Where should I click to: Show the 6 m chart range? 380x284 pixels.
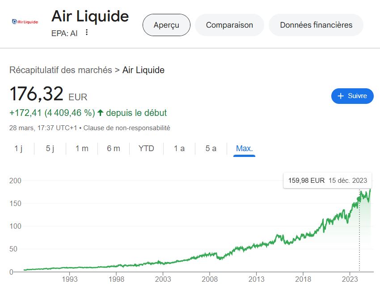tap(114, 148)
